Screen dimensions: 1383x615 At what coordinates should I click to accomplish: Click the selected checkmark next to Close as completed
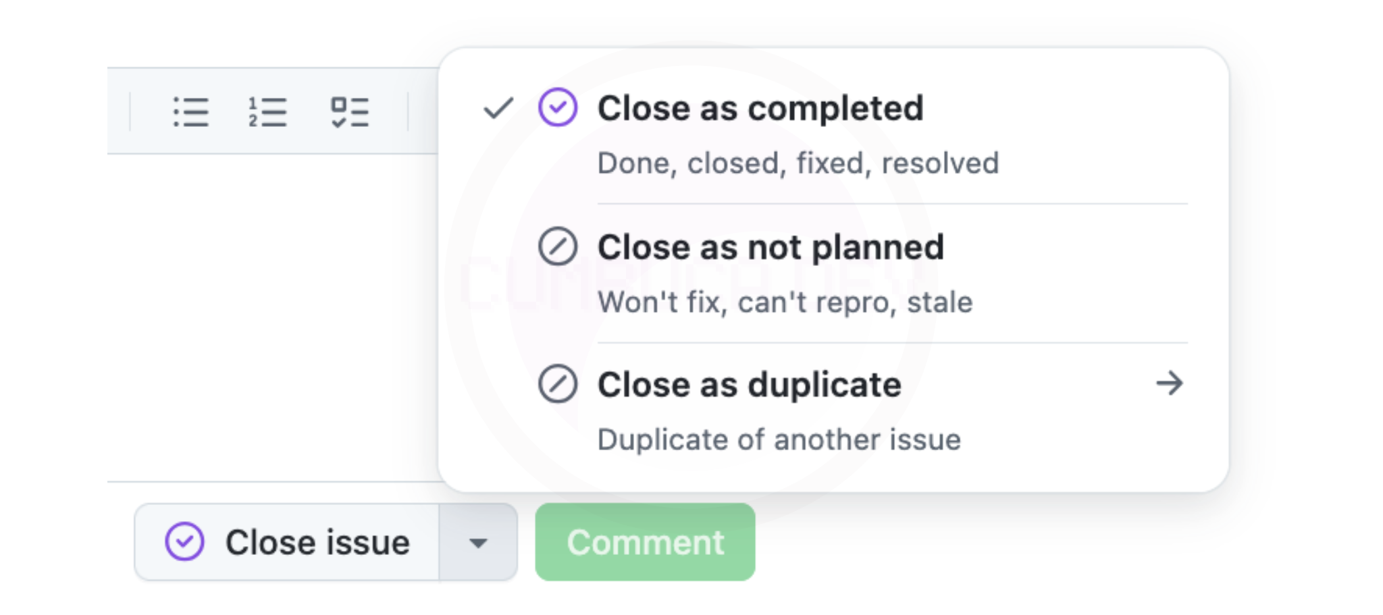click(498, 108)
